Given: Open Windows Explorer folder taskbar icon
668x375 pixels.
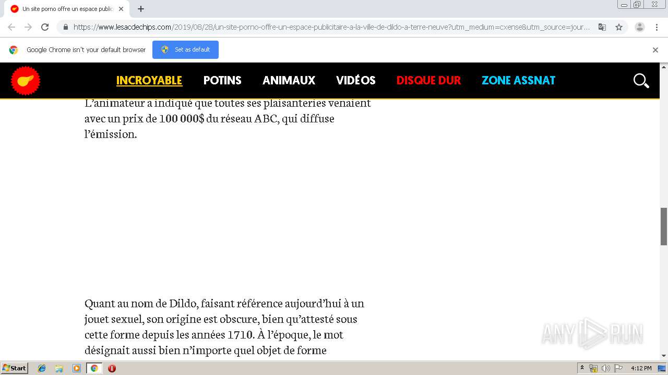Looking at the screenshot, I should click(x=59, y=368).
